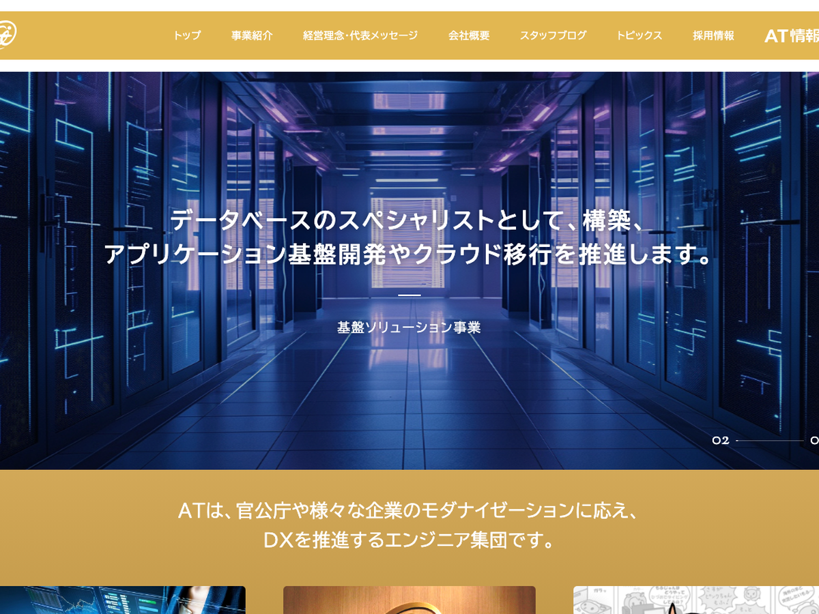
Task: Click the slideshow progress bar line
Action: tap(769, 441)
